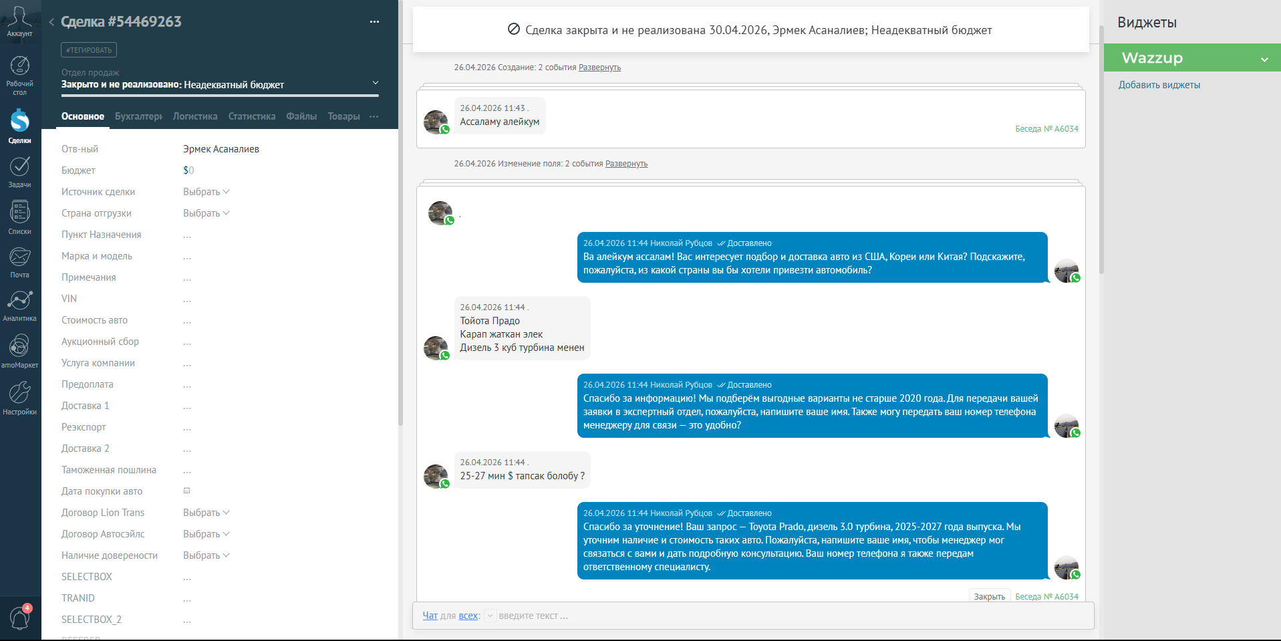This screenshot has height=641, width=1281.
Task: Open Договор Автосэйлс Выбрать dropdown
Action: point(206,534)
